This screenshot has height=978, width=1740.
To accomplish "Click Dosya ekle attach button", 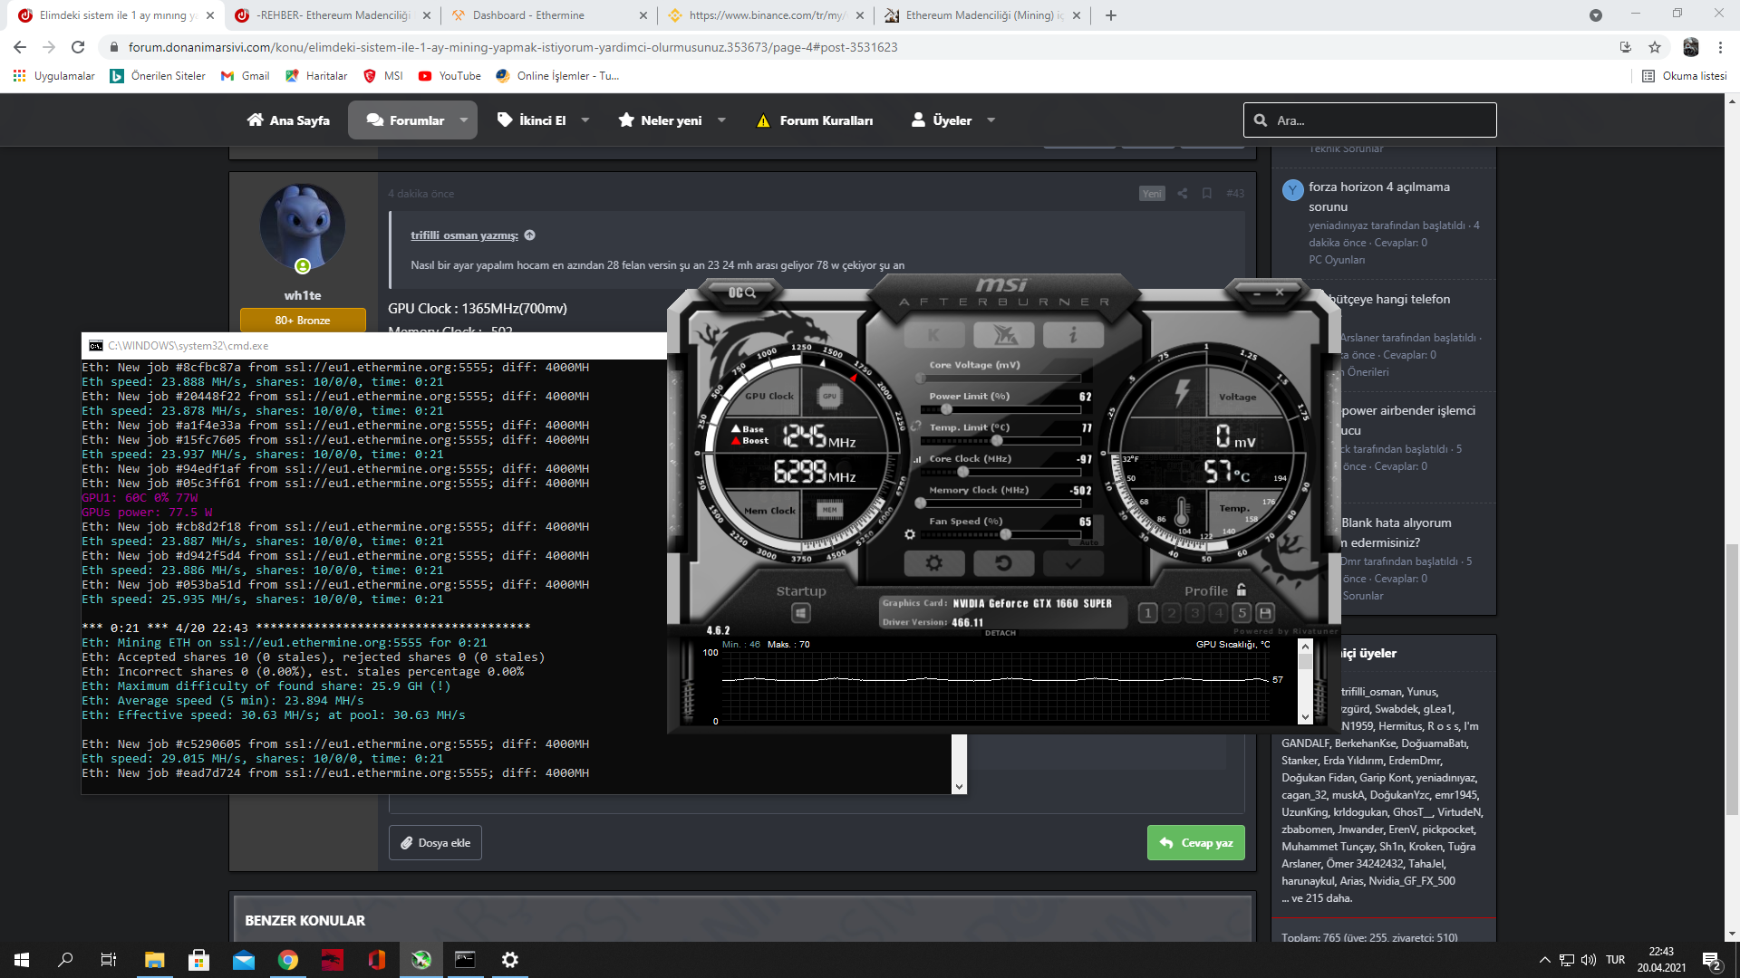I will pos(436,843).
